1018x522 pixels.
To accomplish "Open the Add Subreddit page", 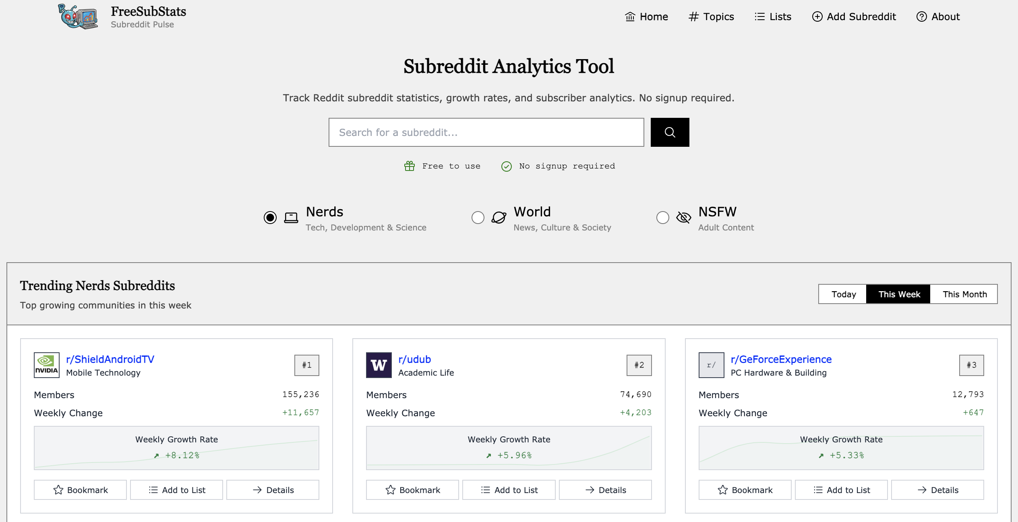I will point(854,16).
